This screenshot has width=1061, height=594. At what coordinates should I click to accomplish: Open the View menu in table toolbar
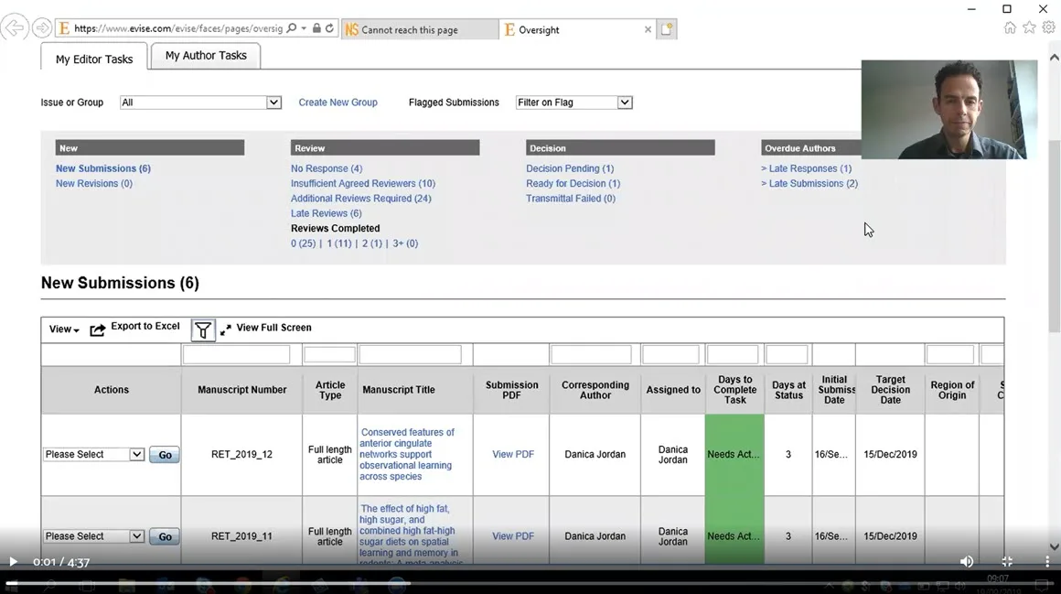point(64,329)
